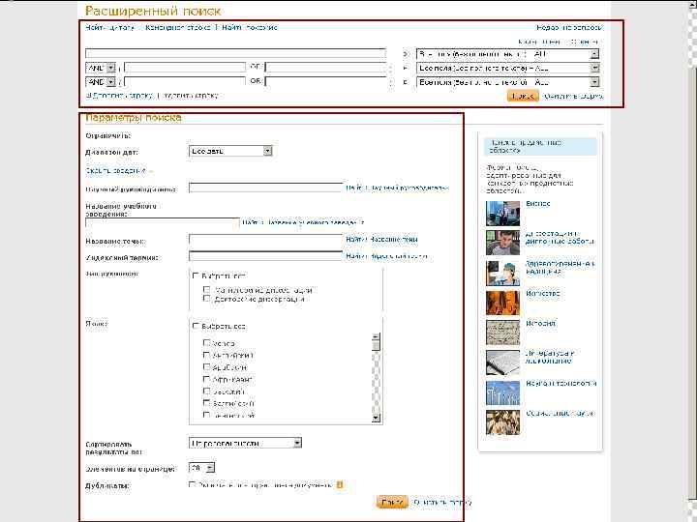Open the Литература и языкознание thumbnail
The width and height of the screenshot is (697, 522).
[x=502, y=362]
